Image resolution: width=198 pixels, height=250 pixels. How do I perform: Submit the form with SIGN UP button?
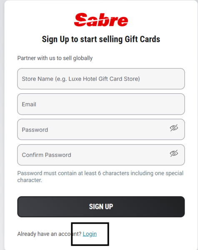101,207
